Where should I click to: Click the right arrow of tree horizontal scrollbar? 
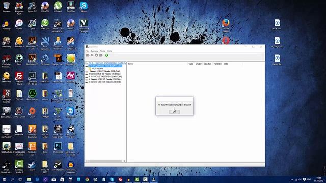pos(125,161)
